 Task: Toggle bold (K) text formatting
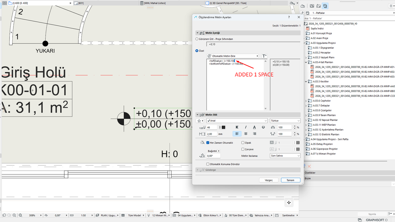tap(237, 127)
